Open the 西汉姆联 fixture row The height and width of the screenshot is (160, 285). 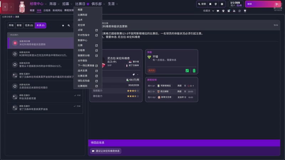[172, 92]
